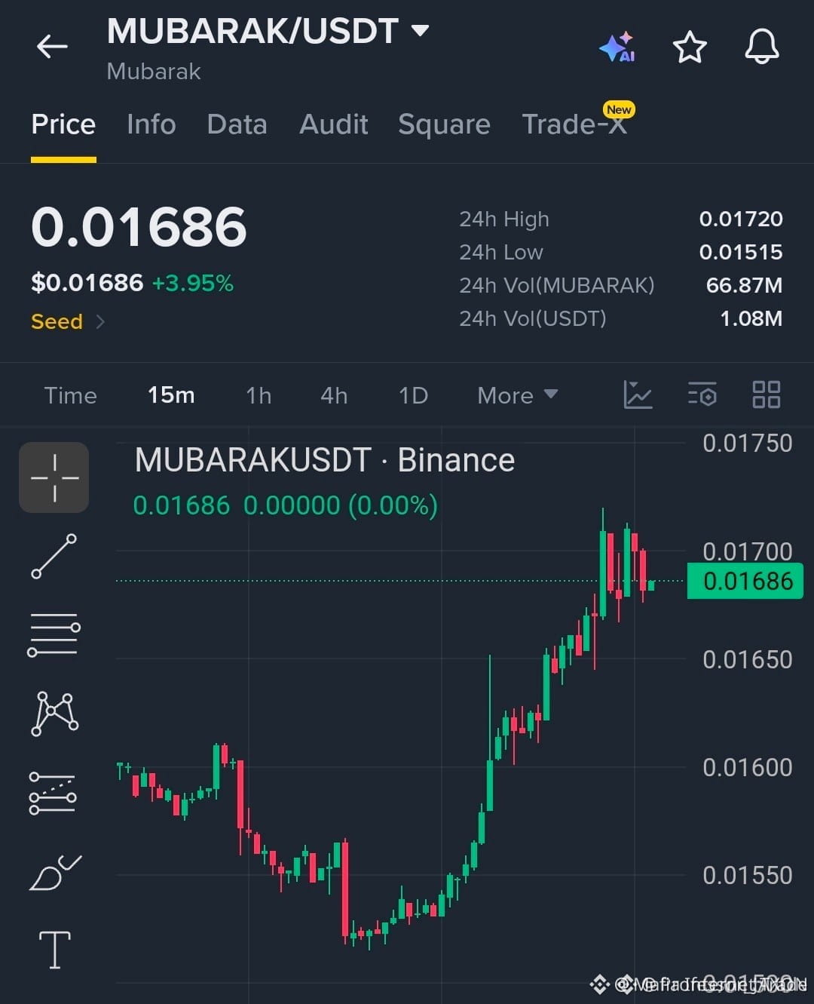814x1004 pixels.
Task: Select the 1h chart interval
Action: pyautogui.click(x=259, y=395)
